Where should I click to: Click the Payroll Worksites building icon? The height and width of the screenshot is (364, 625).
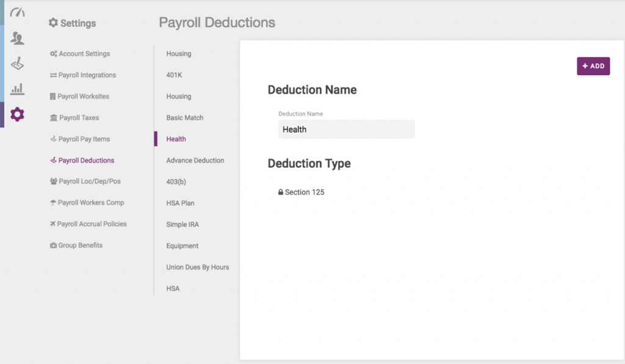pyautogui.click(x=52, y=96)
